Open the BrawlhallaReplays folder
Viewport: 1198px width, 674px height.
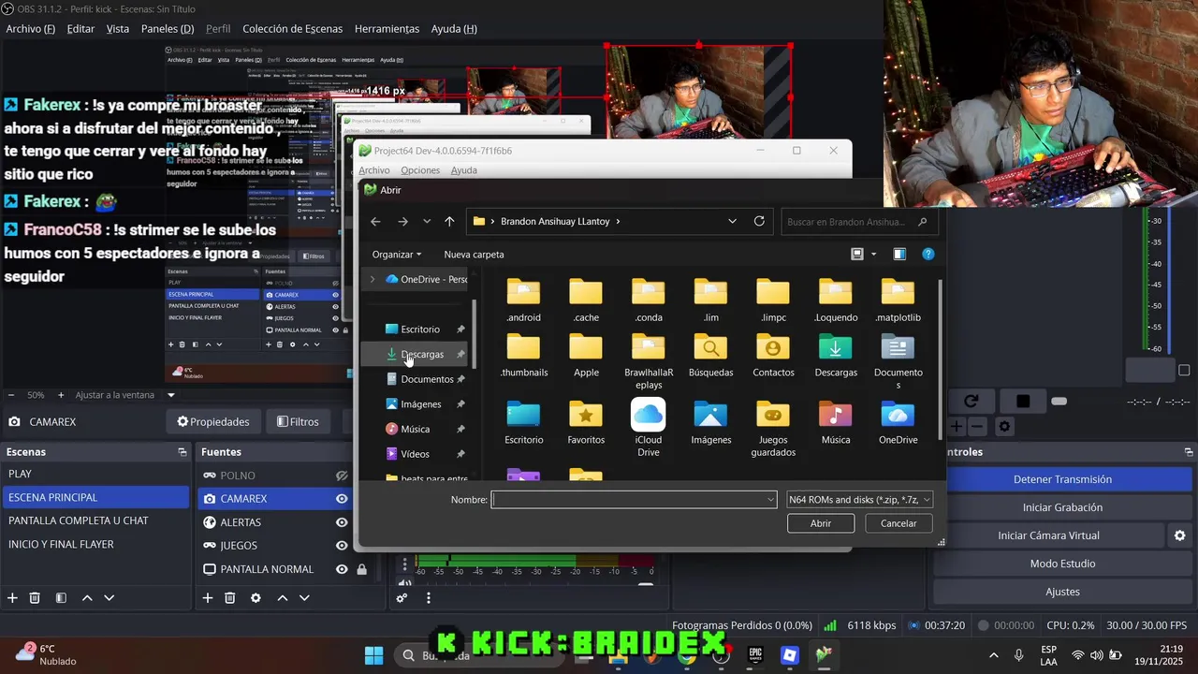648,360
